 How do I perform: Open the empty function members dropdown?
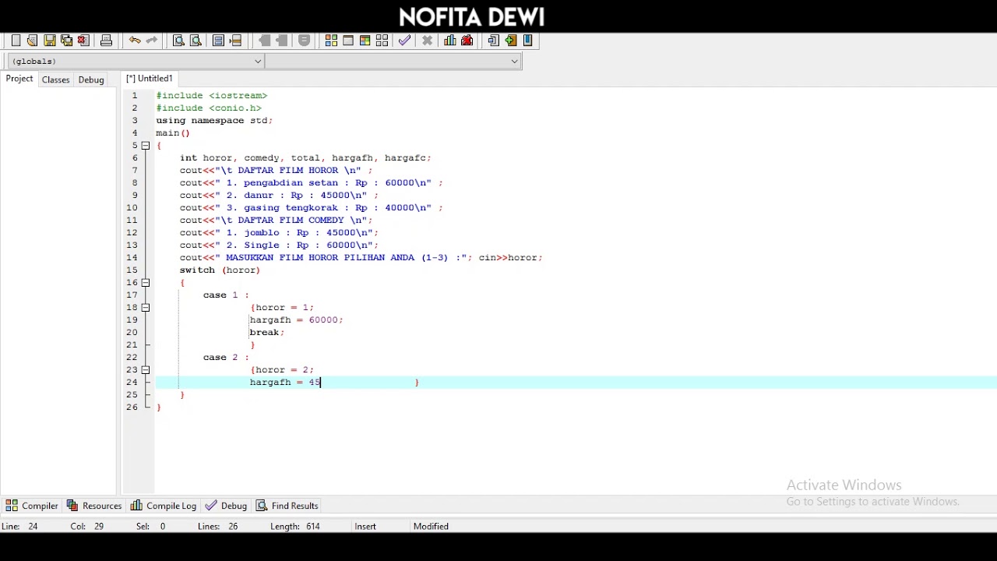(393, 61)
